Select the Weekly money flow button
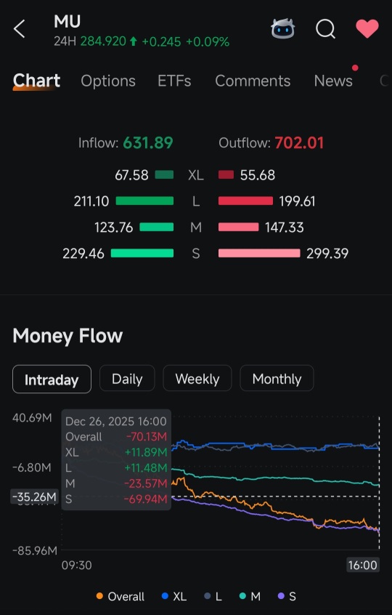The image size is (392, 615). pyautogui.click(x=197, y=379)
